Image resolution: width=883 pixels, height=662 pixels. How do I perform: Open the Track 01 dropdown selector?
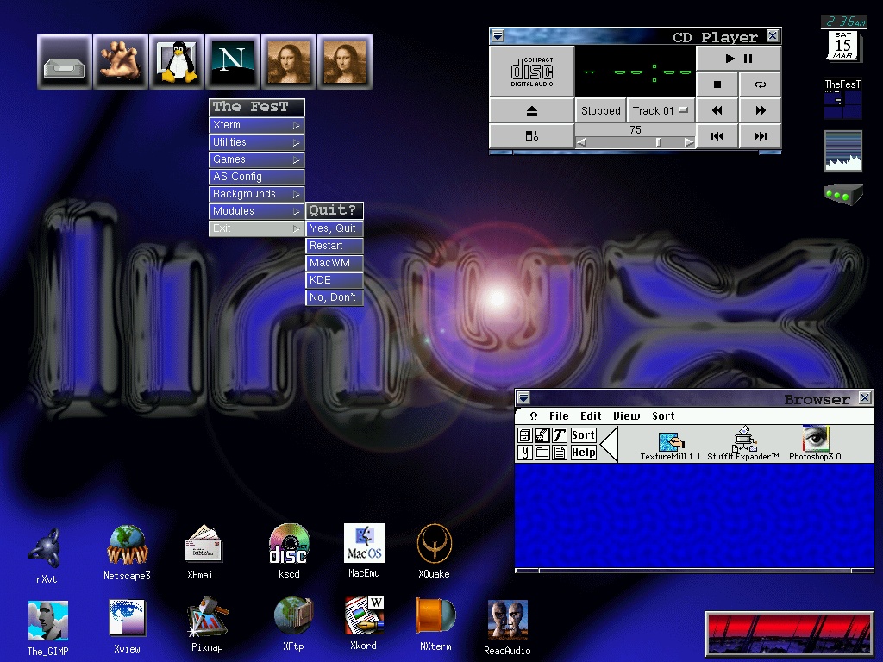coord(661,110)
